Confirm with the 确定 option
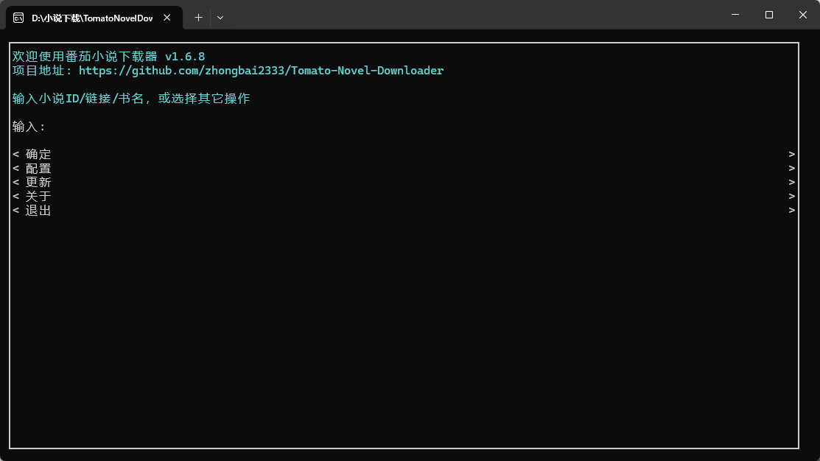The height and width of the screenshot is (461, 820). (x=404, y=154)
